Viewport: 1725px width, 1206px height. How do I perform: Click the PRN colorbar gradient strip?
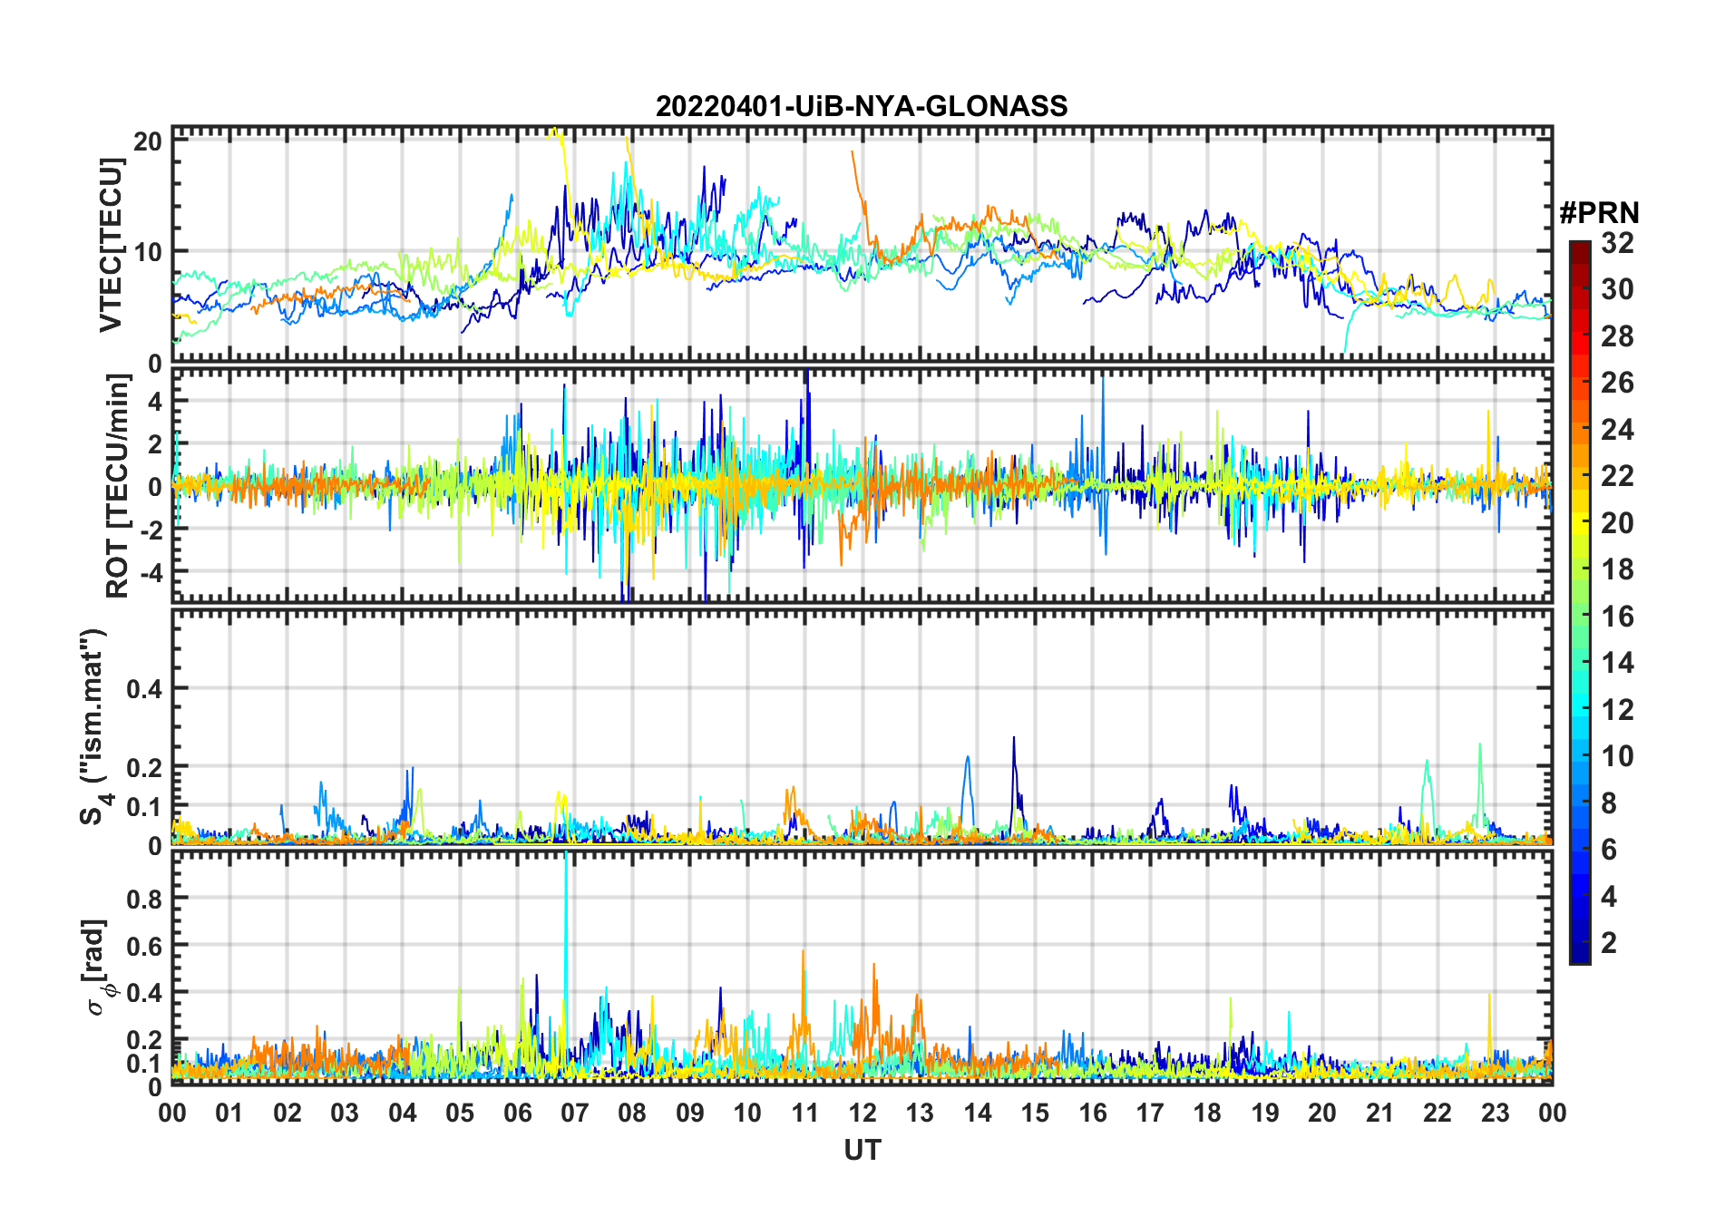point(1579,602)
